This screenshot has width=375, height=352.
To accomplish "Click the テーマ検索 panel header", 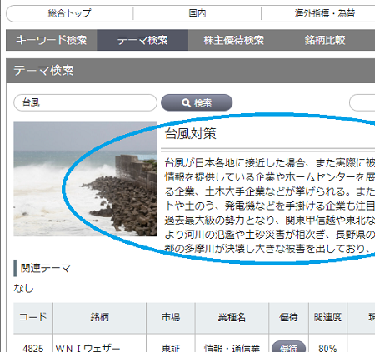I will click(191, 71).
